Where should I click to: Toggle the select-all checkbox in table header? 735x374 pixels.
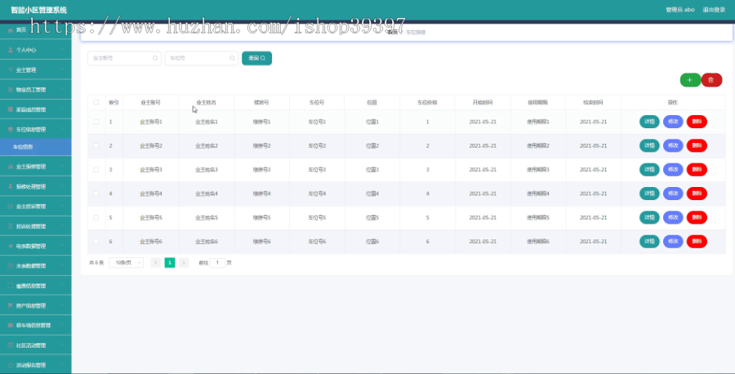tap(96, 103)
